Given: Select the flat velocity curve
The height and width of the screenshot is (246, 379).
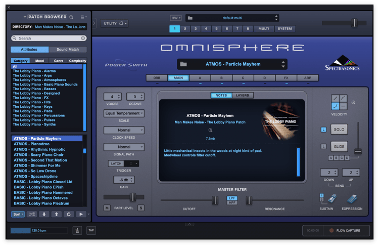Looking at the screenshot, I should click(343, 106).
